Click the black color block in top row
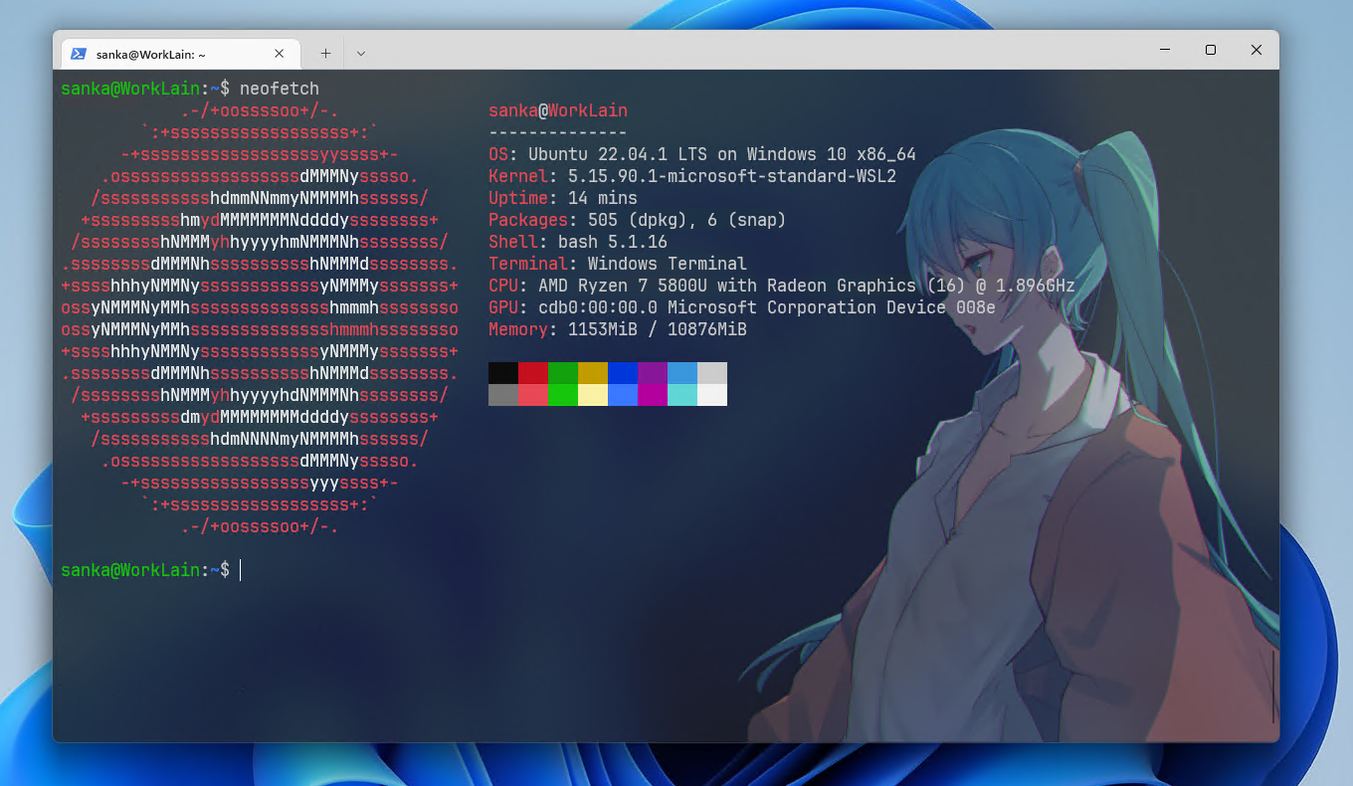The height and width of the screenshot is (786, 1353). [503, 373]
